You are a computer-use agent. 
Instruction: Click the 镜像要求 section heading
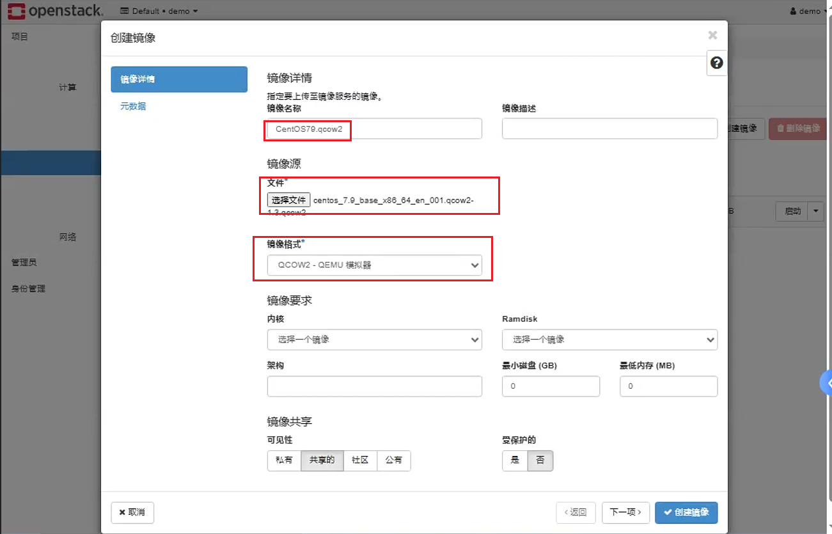(290, 300)
